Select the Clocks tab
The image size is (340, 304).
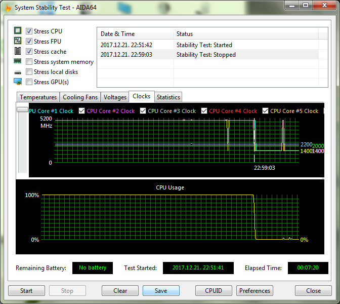pos(141,96)
